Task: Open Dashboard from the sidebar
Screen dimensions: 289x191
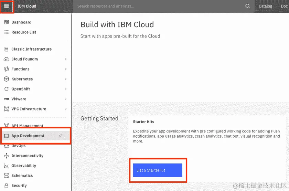Action: 21,22
